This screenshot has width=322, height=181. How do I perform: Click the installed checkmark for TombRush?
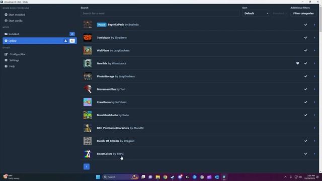[305, 38]
